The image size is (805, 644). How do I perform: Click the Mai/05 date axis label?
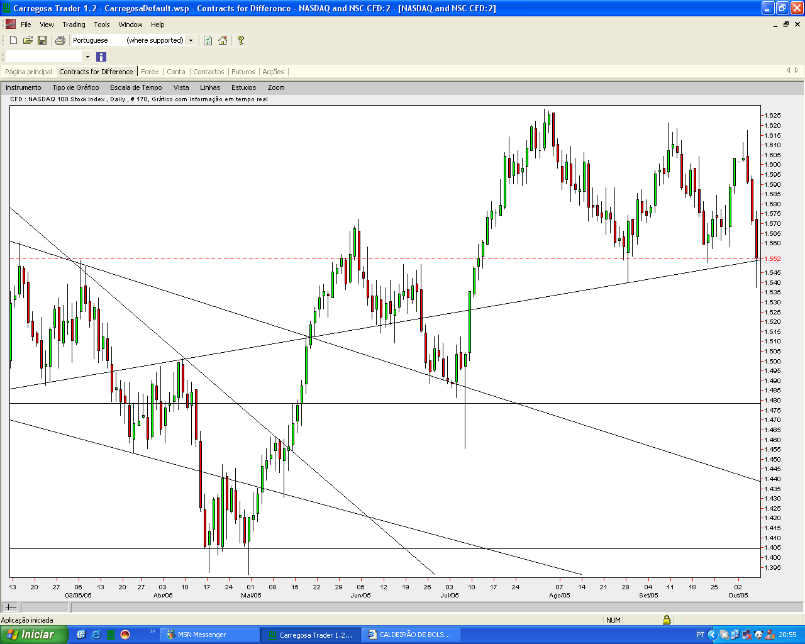pyautogui.click(x=251, y=595)
